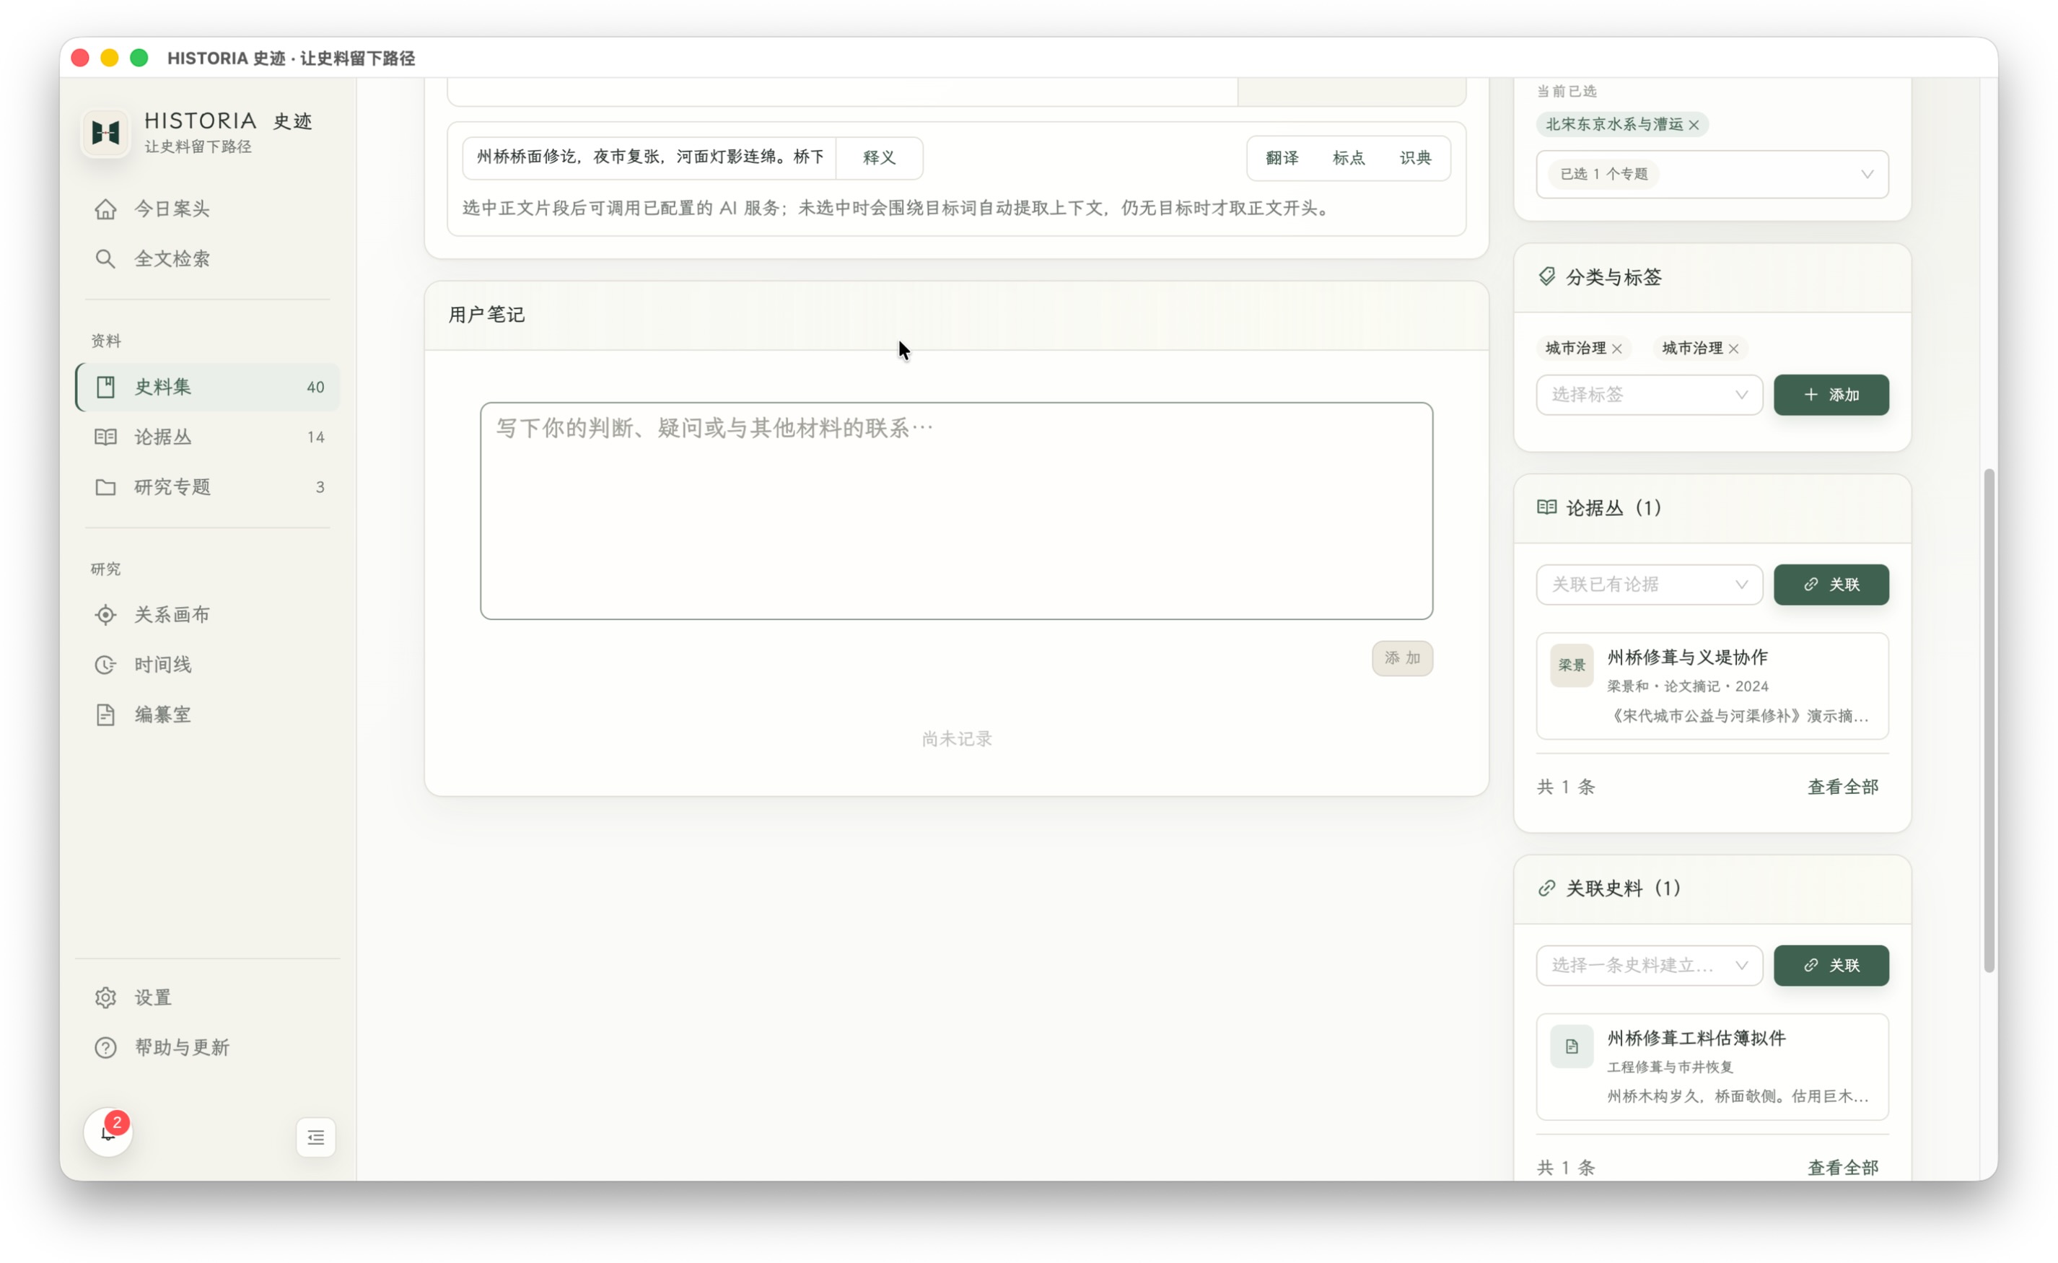Click 关联史料 (1) link icon

(1547, 888)
